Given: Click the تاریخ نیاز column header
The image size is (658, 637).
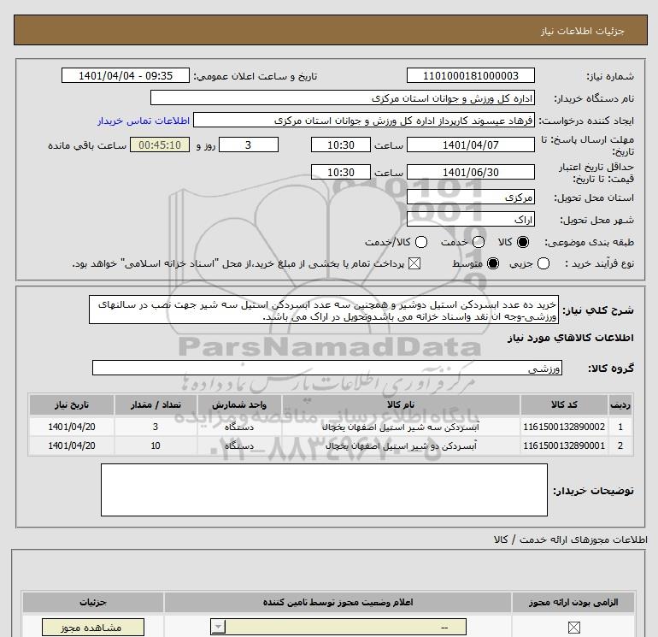Looking at the screenshot, I should (x=71, y=404).
